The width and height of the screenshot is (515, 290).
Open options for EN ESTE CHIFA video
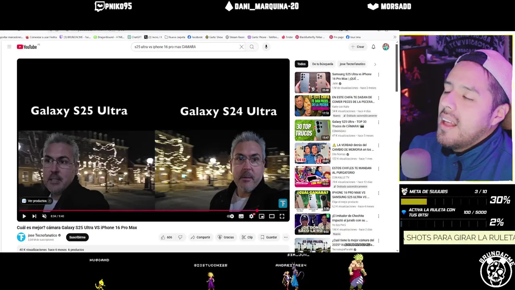tap(378, 98)
